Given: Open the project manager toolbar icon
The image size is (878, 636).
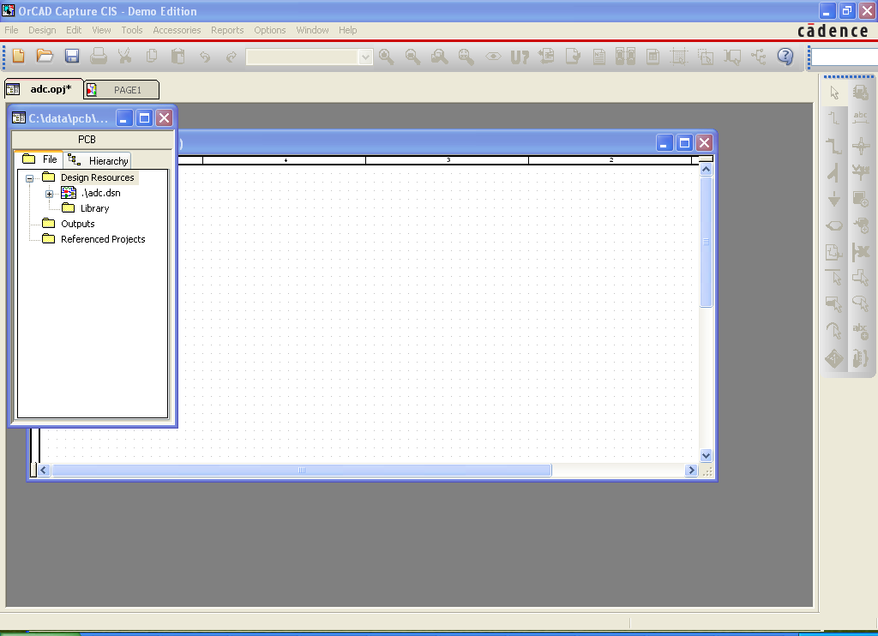Looking at the screenshot, I should pyautogui.click(x=759, y=57).
